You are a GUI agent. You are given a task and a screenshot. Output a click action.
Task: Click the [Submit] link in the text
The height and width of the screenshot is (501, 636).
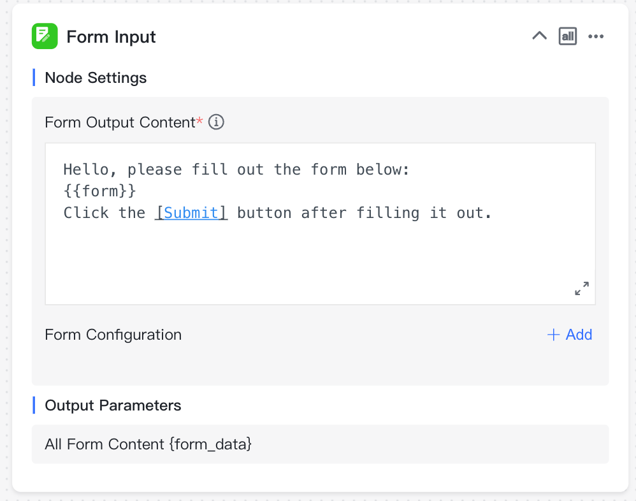(191, 212)
